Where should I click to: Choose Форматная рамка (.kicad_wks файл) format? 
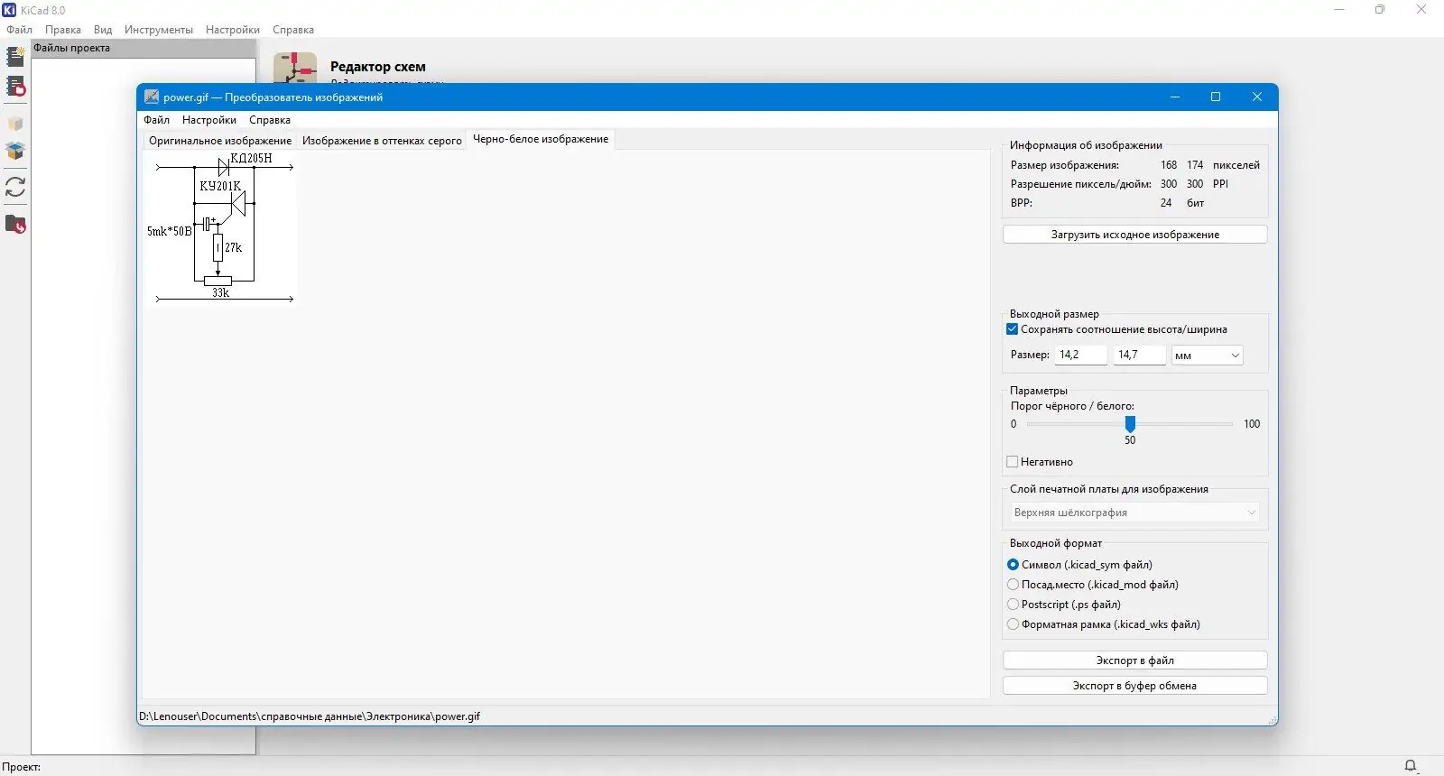pos(1013,624)
